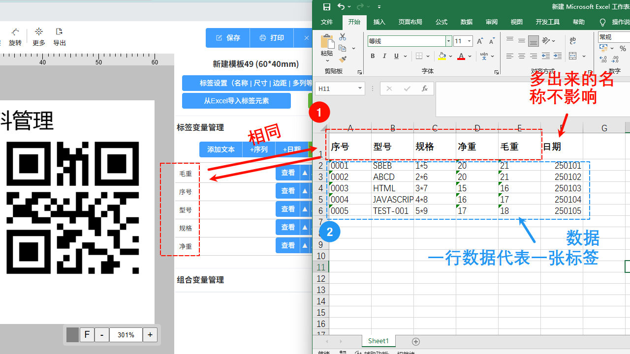630x354 pixels.
Task: Toggle Align Left in Excel
Action: (x=510, y=56)
